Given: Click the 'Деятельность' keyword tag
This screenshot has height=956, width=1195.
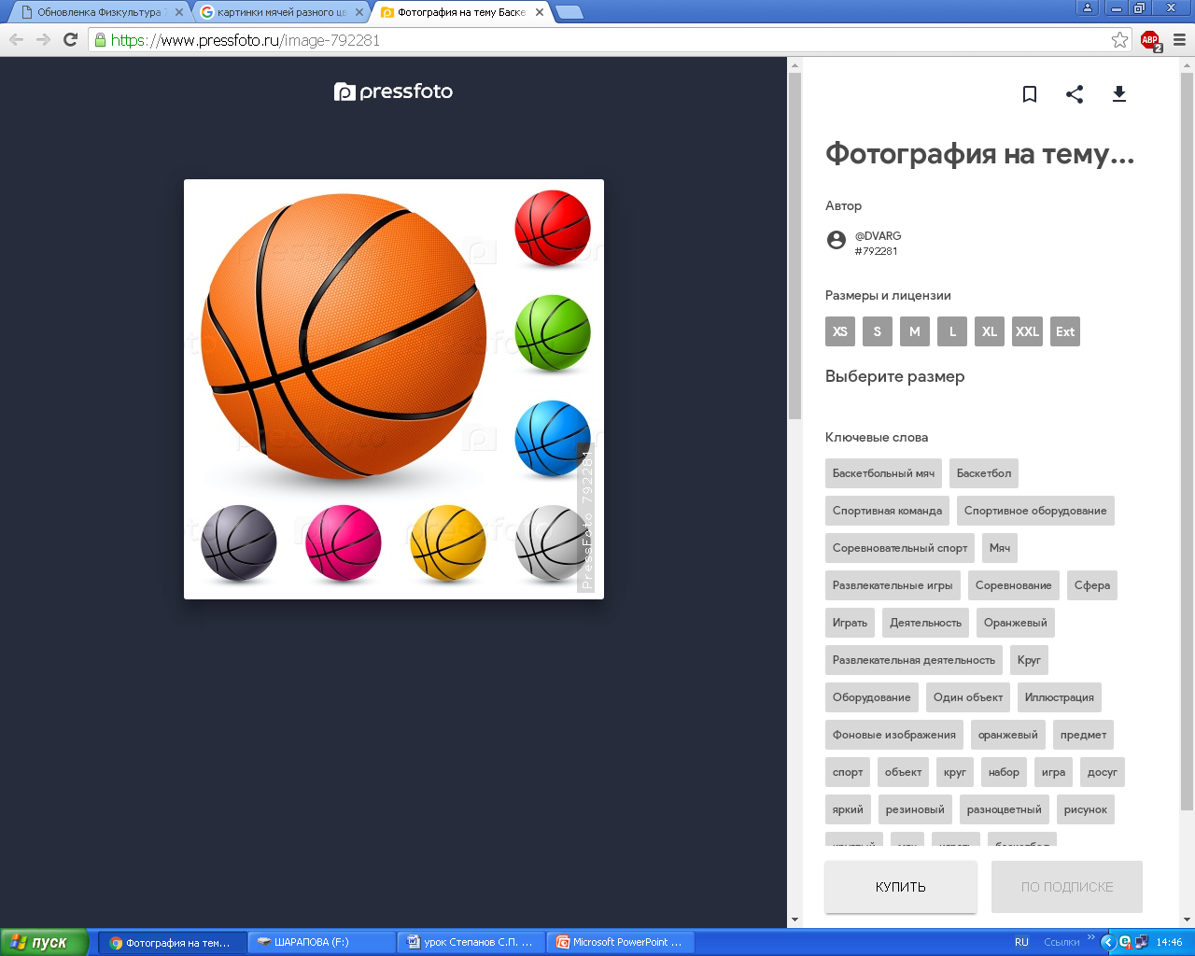Looking at the screenshot, I should [x=925, y=623].
